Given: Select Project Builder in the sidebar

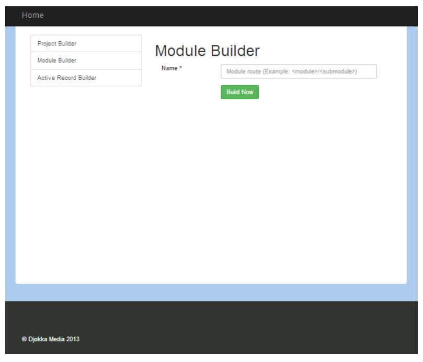Looking at the screenshot, I should coord(86,44).
